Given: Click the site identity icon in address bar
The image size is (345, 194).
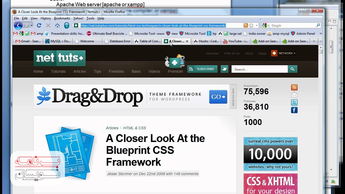Looking at the screenshot, I should click(76, 26).
